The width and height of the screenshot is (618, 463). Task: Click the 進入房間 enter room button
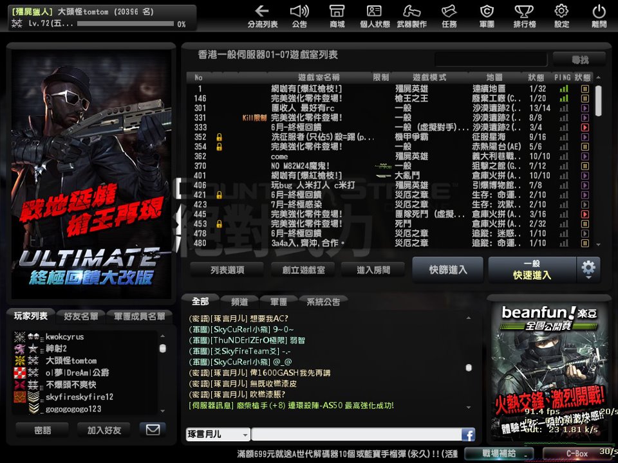[373, 269]
